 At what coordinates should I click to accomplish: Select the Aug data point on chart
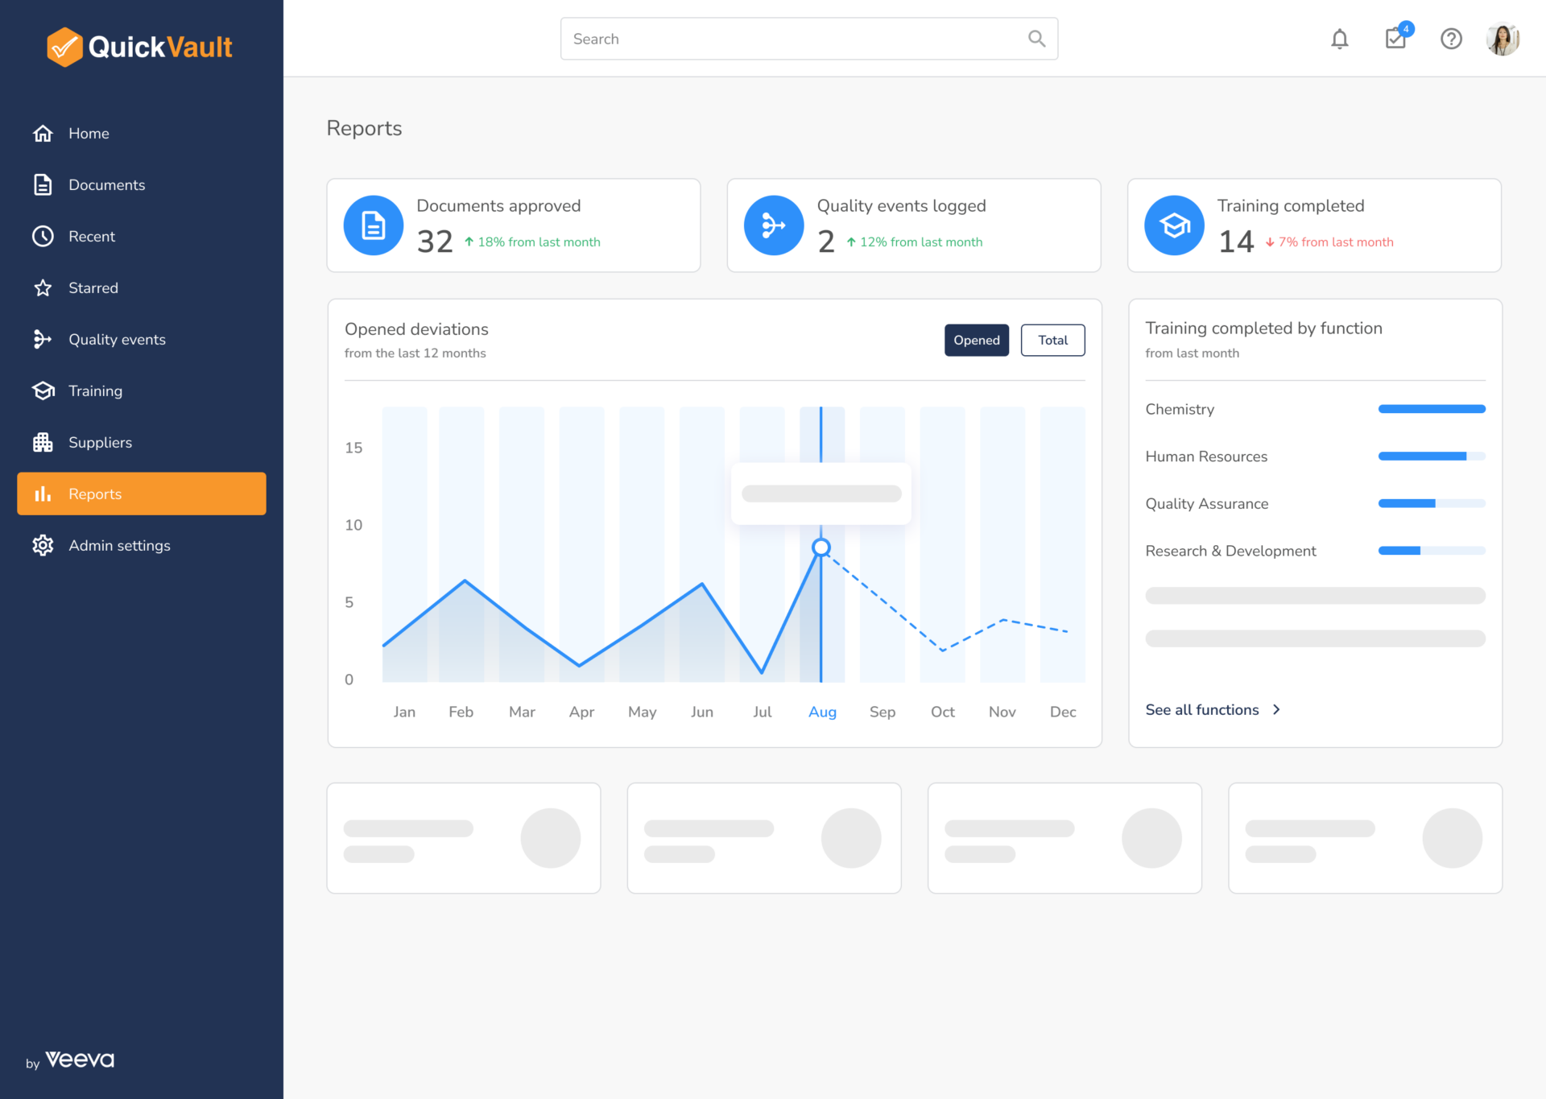[821, 548]
